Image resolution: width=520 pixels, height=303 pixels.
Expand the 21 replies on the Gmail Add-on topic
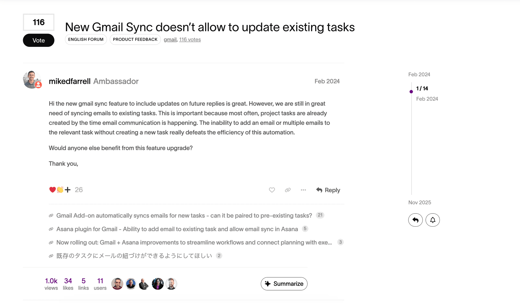pos(320,215)
